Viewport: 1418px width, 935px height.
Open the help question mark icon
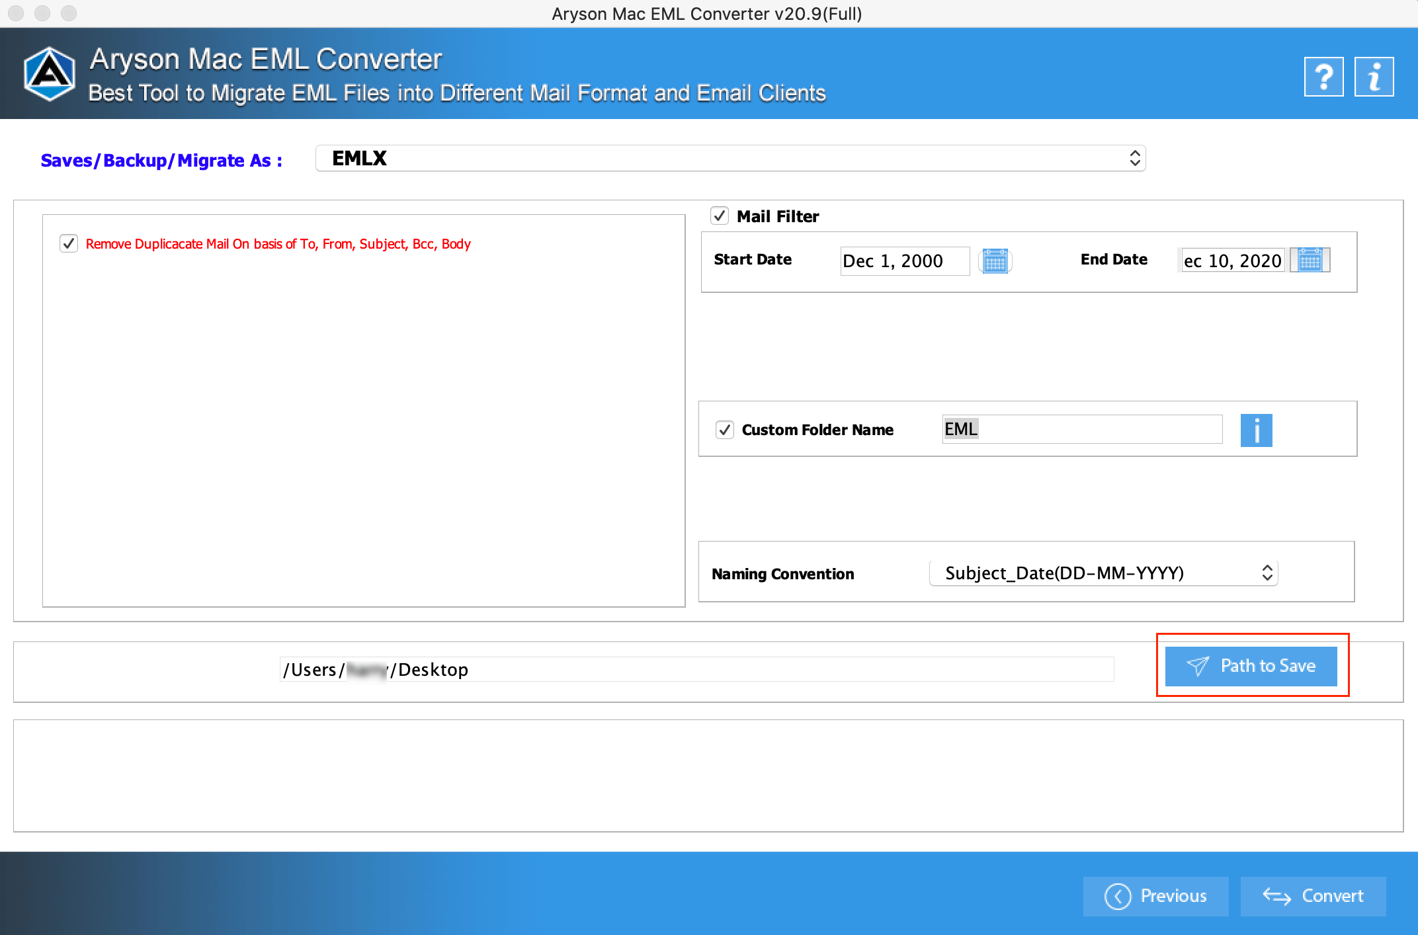pyautogui.click(x=1323, y=77)
